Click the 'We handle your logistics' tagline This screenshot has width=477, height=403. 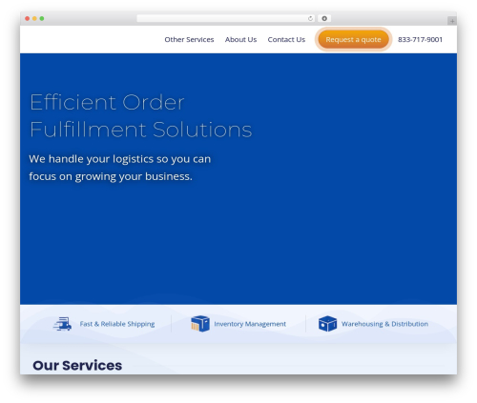click(x=120, y=168)
